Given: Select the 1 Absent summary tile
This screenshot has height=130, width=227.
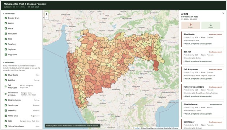Looking at the screenshot, I should [211, 25].
